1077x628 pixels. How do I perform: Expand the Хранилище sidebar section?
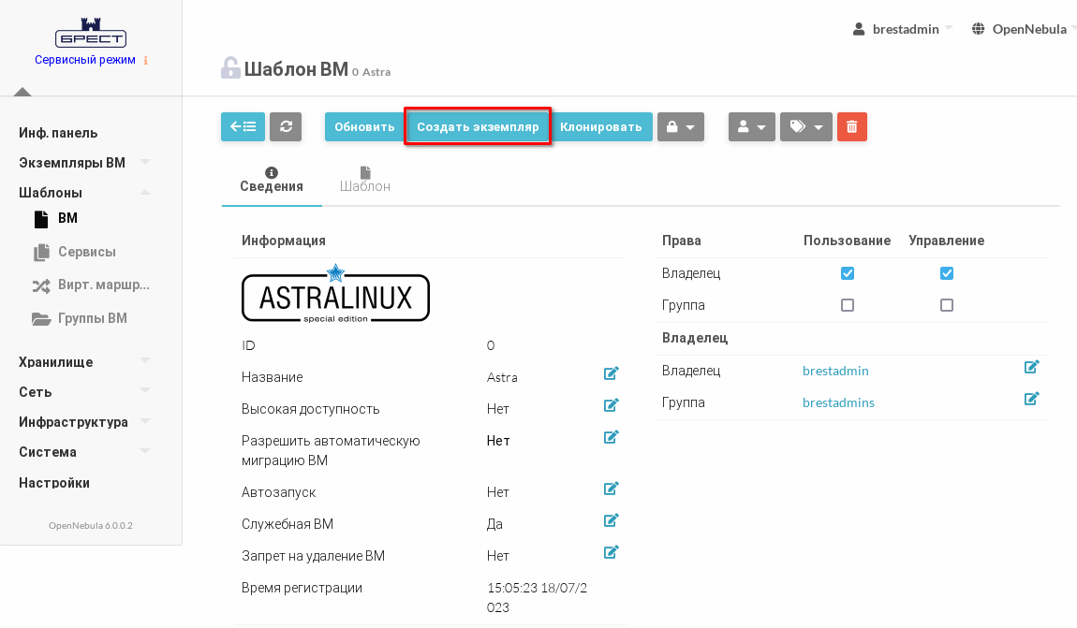pyautogui.click(x=55, y=362)
